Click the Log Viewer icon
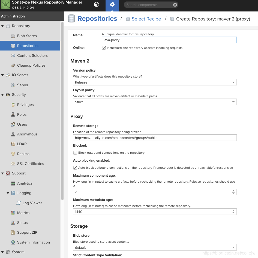This screenshot has height=258, width=258. [19, 203]
